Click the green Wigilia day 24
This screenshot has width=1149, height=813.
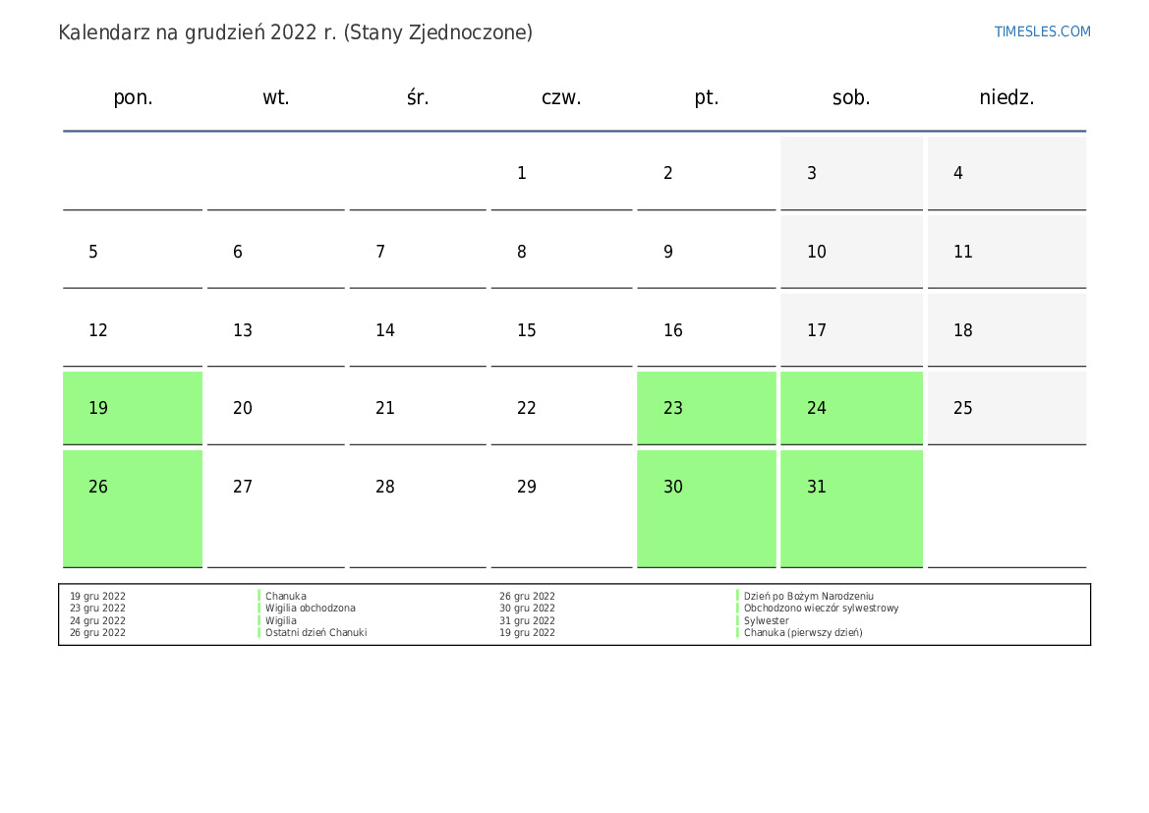click(851, 408)
